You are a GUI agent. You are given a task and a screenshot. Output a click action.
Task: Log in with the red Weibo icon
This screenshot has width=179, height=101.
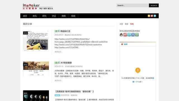pyautogui.click(x=125, y=35)
